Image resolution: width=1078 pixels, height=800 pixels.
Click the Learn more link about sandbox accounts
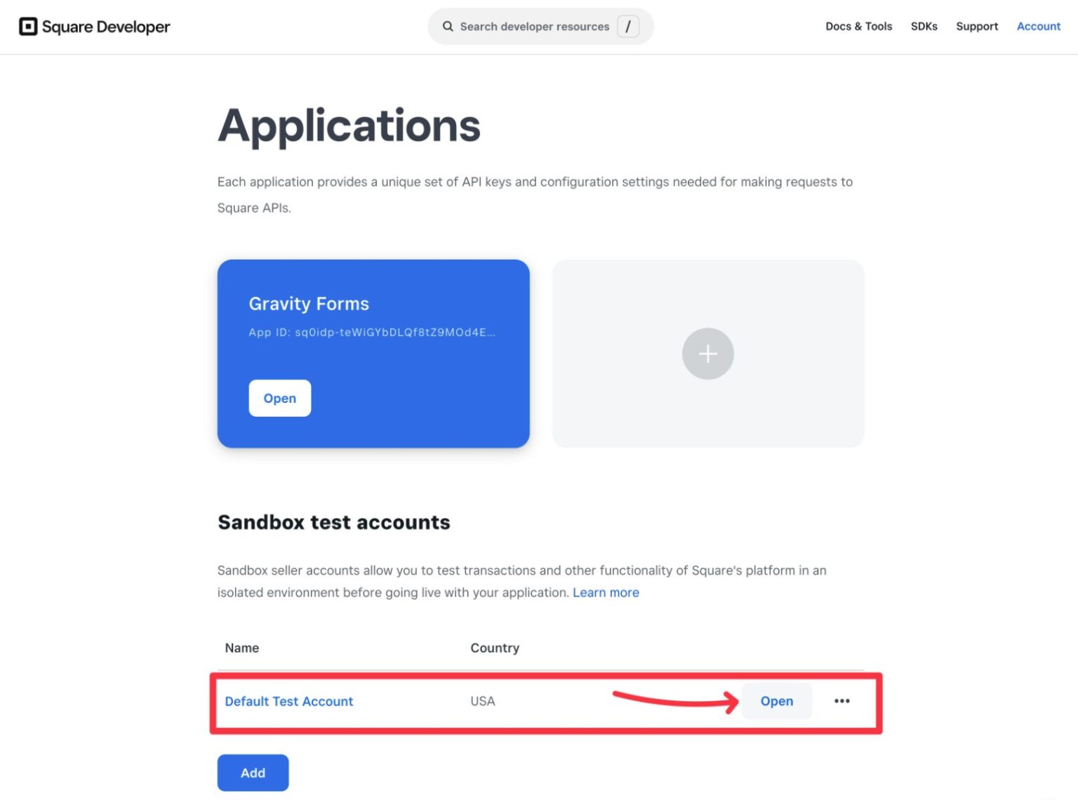click(x=606, y=592)
